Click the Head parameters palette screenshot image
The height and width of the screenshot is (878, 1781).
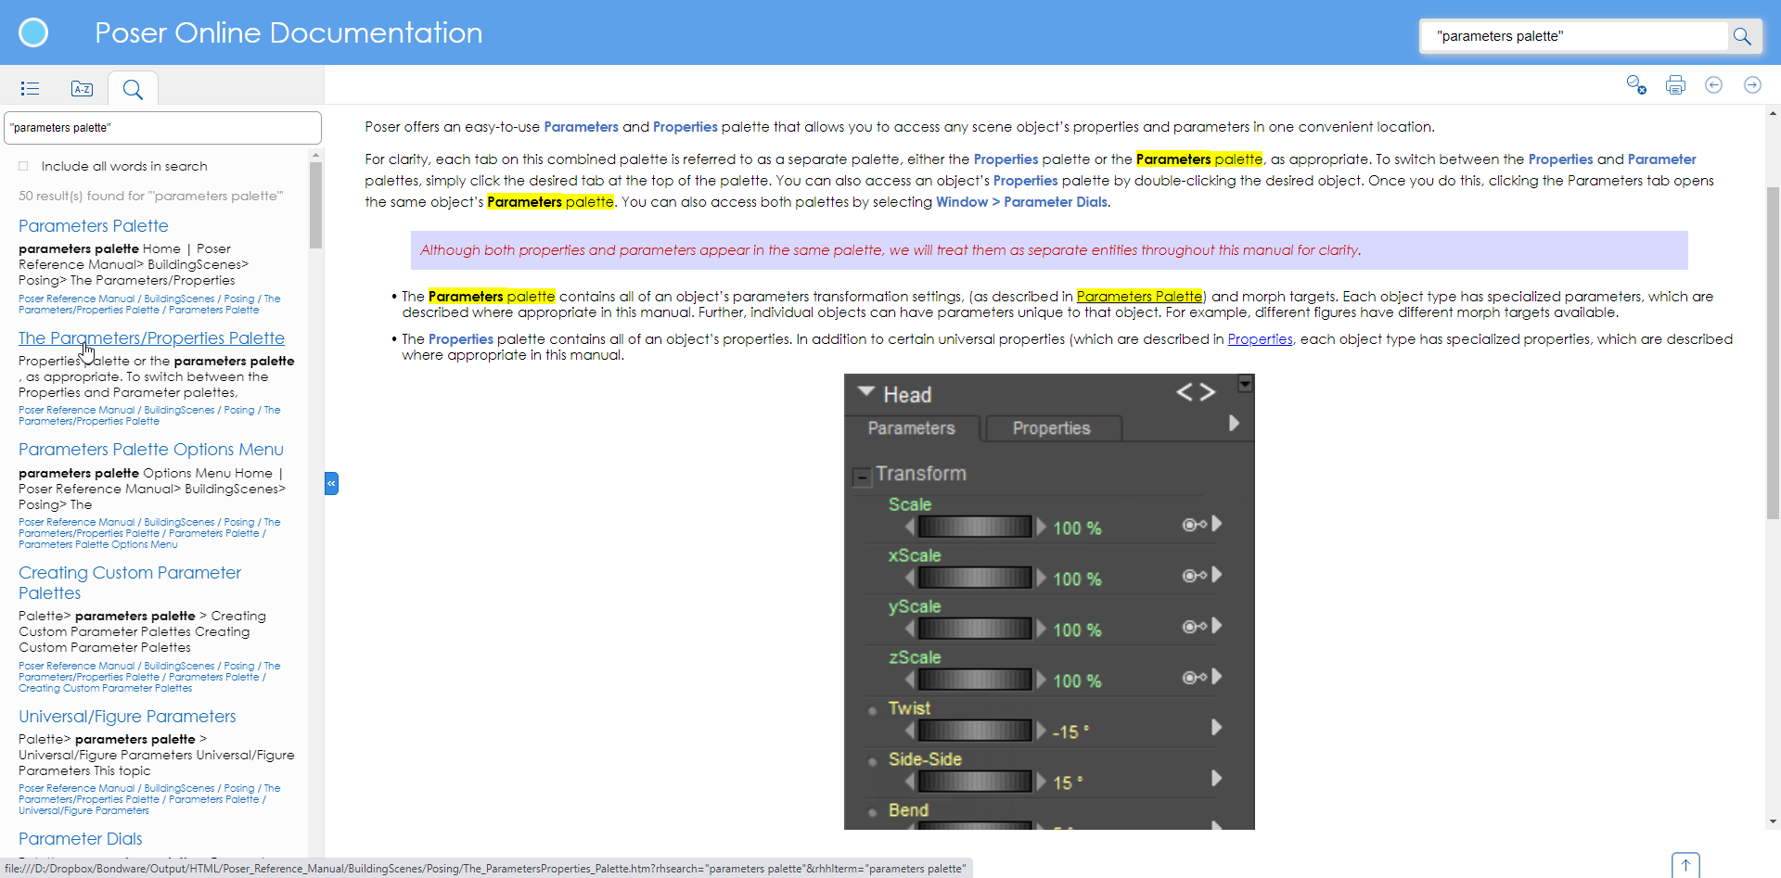(1049, 602)
